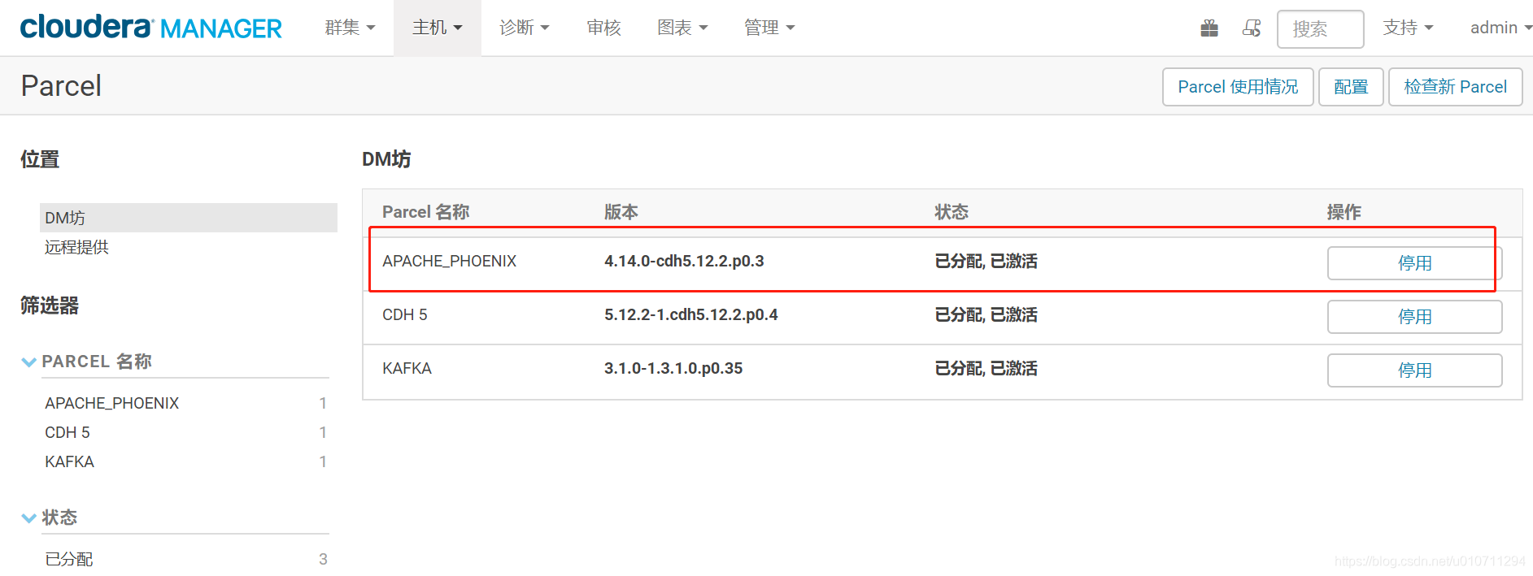Select the DM坊 location

[x=189, y=218]
